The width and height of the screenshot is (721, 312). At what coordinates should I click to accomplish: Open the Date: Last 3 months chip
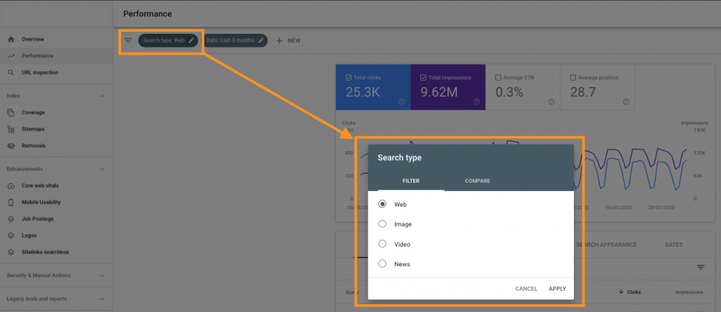click(x=235, y=40)
